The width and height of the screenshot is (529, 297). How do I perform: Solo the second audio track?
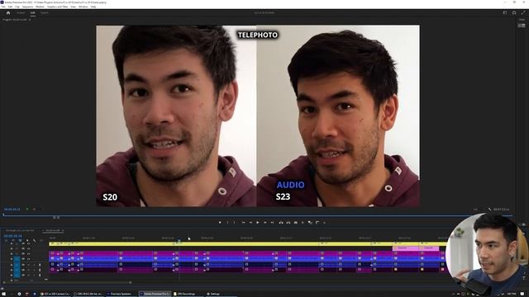(34, 270)
